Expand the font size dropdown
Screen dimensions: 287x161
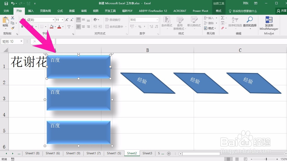coord(62,20)
